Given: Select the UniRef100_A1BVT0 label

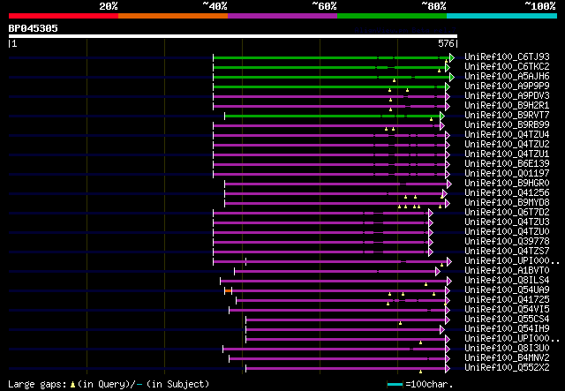Looking at the screenshot, I should coord(507,271).
